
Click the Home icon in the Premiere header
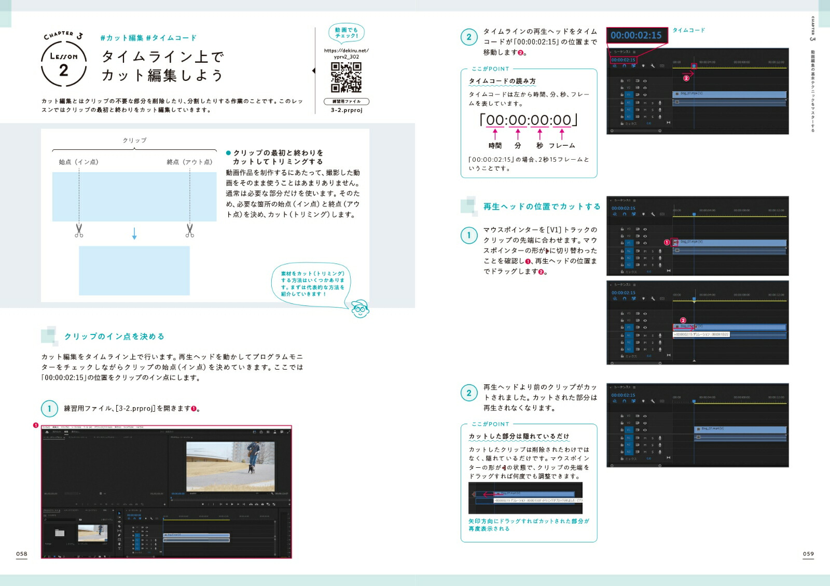[47, 431]
